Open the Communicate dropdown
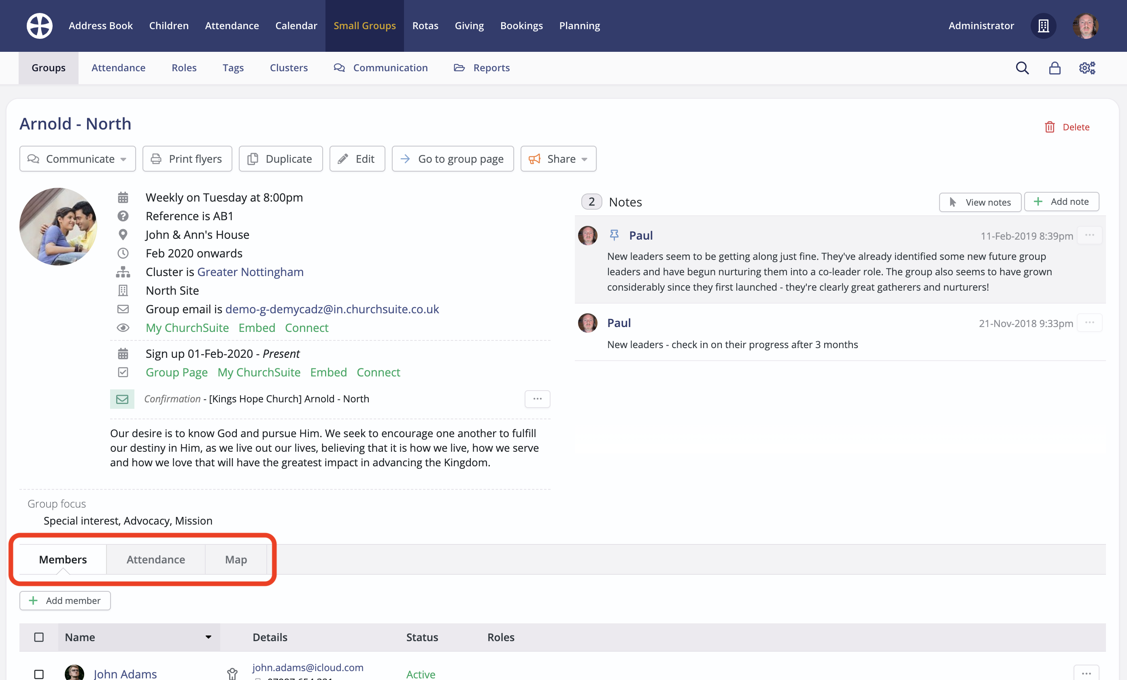1127x680 pixels. (x=77, y=159)
